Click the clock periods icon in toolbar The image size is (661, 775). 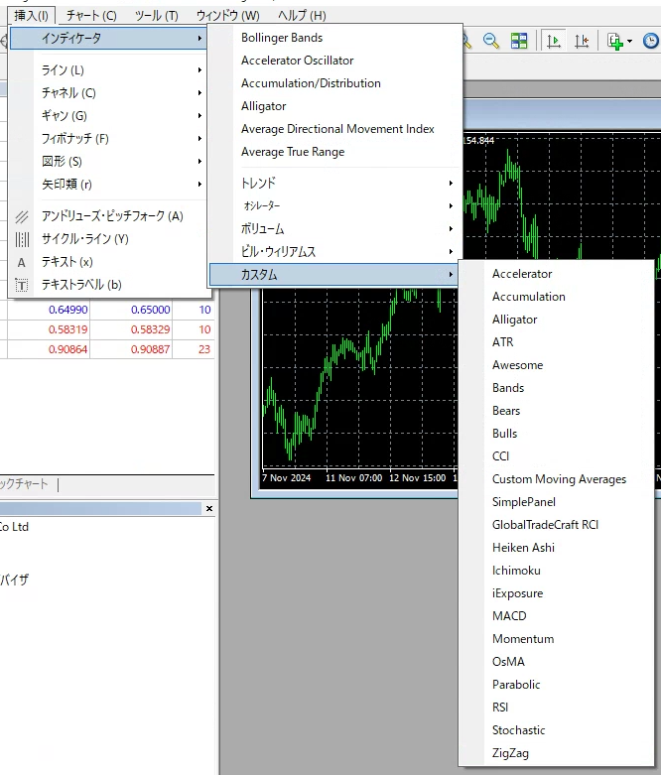tap(650, 41)
